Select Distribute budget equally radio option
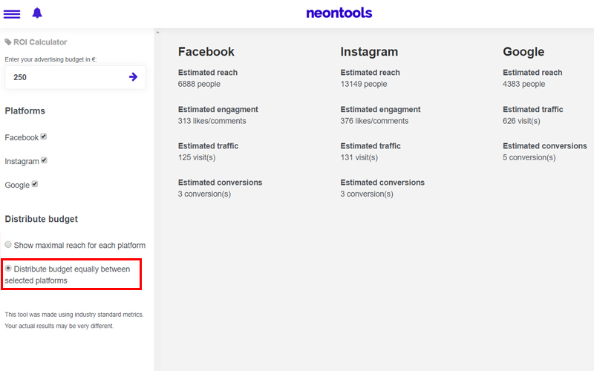 (x=8, y=269)
